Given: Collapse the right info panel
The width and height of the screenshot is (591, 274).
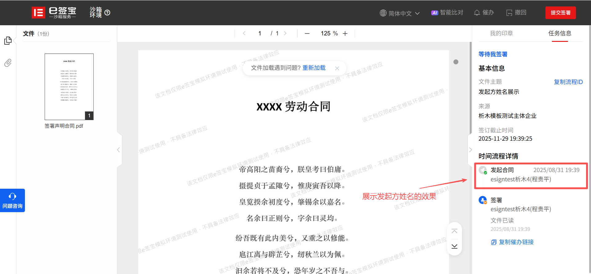Looking at the screenshot, I should click(x=470, y=150).
